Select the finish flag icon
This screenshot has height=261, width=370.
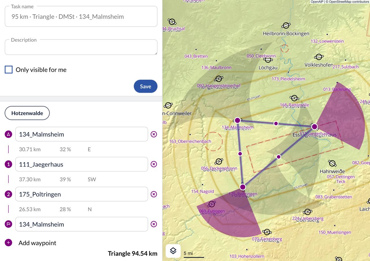tap(8, 224)
